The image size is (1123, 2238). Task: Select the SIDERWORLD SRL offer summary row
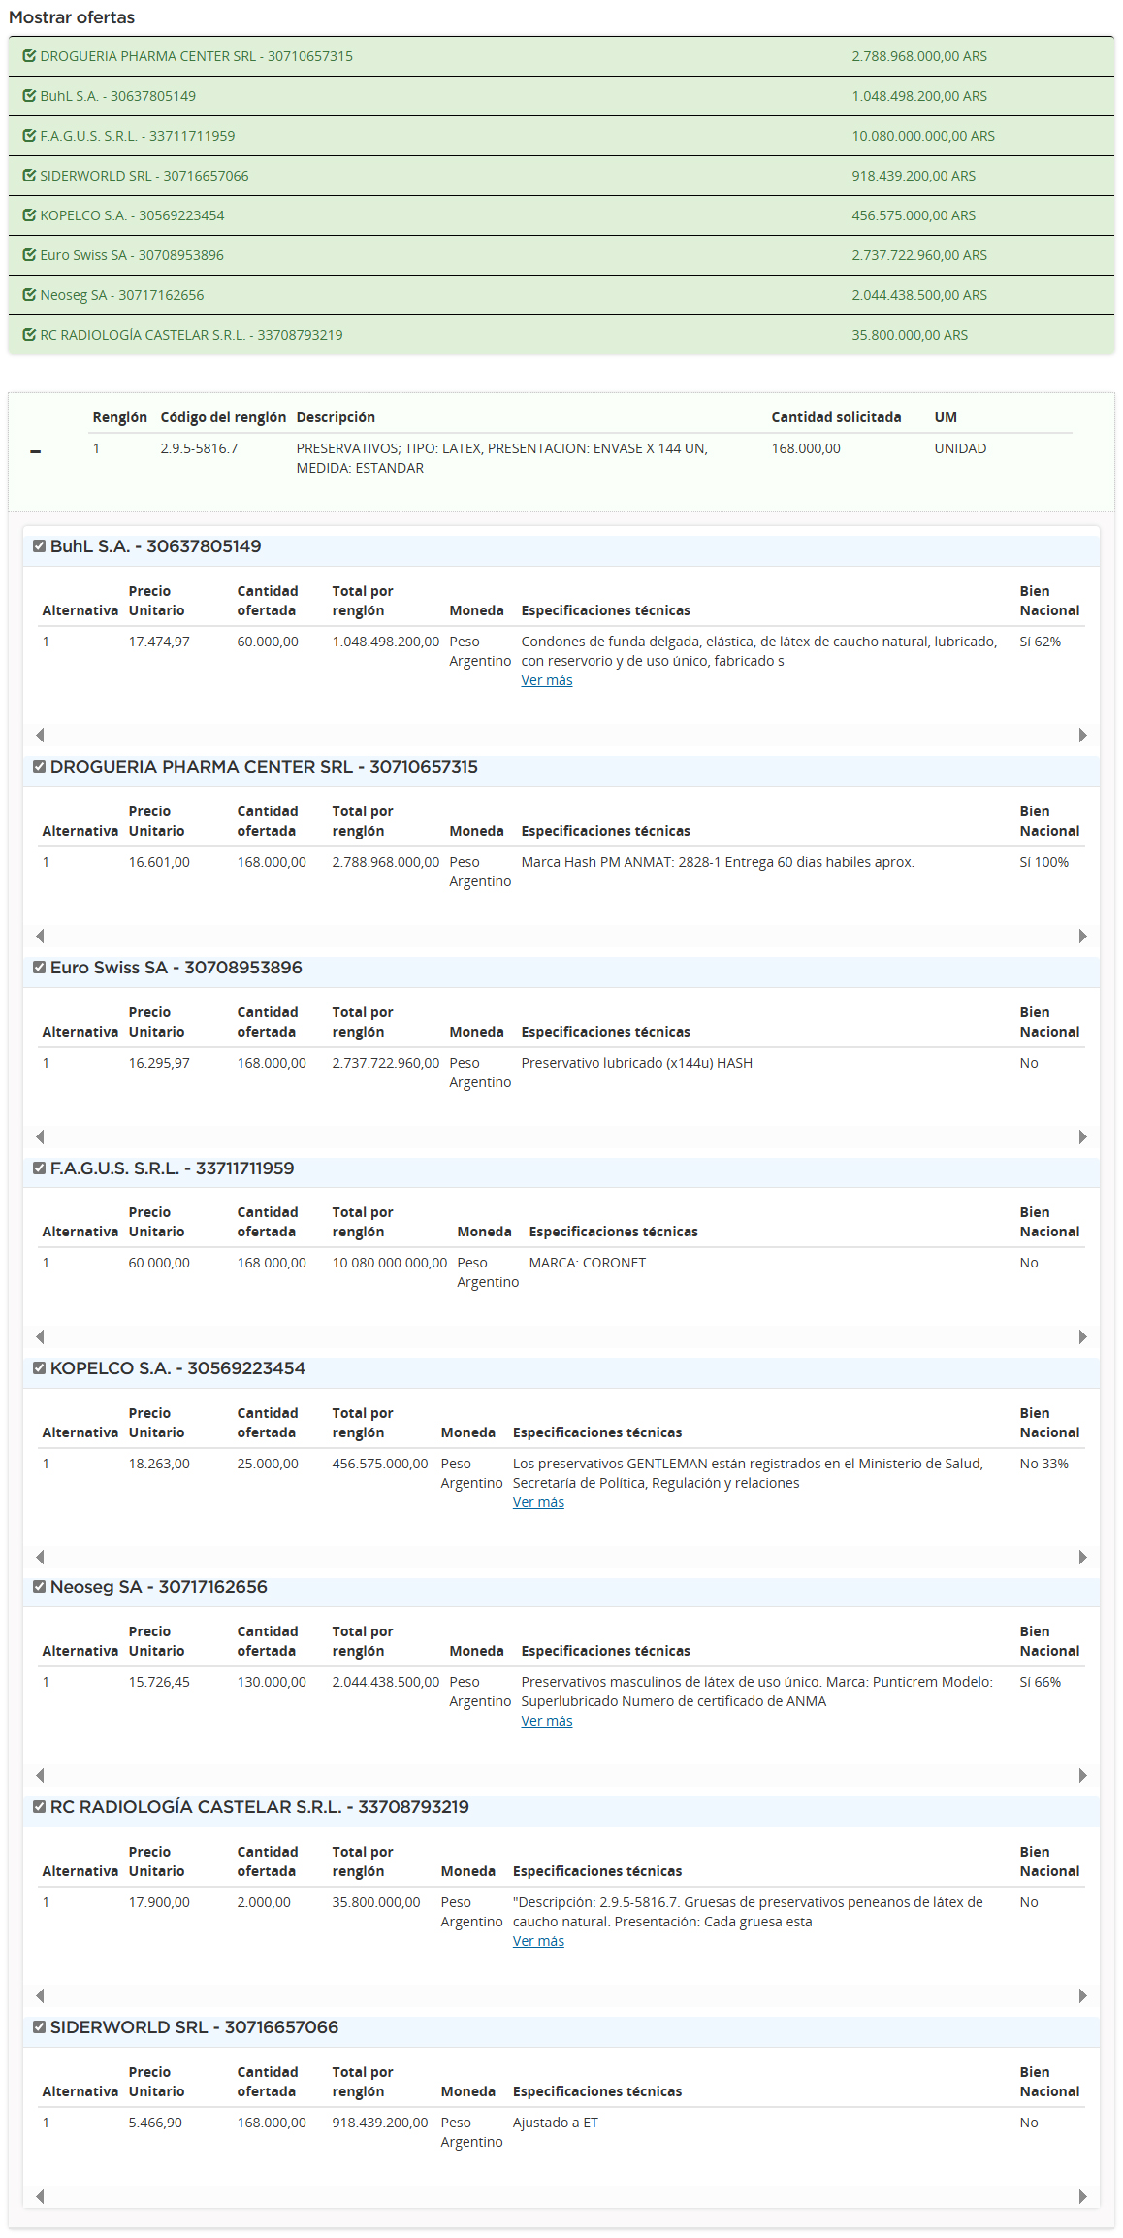(561, 176)
